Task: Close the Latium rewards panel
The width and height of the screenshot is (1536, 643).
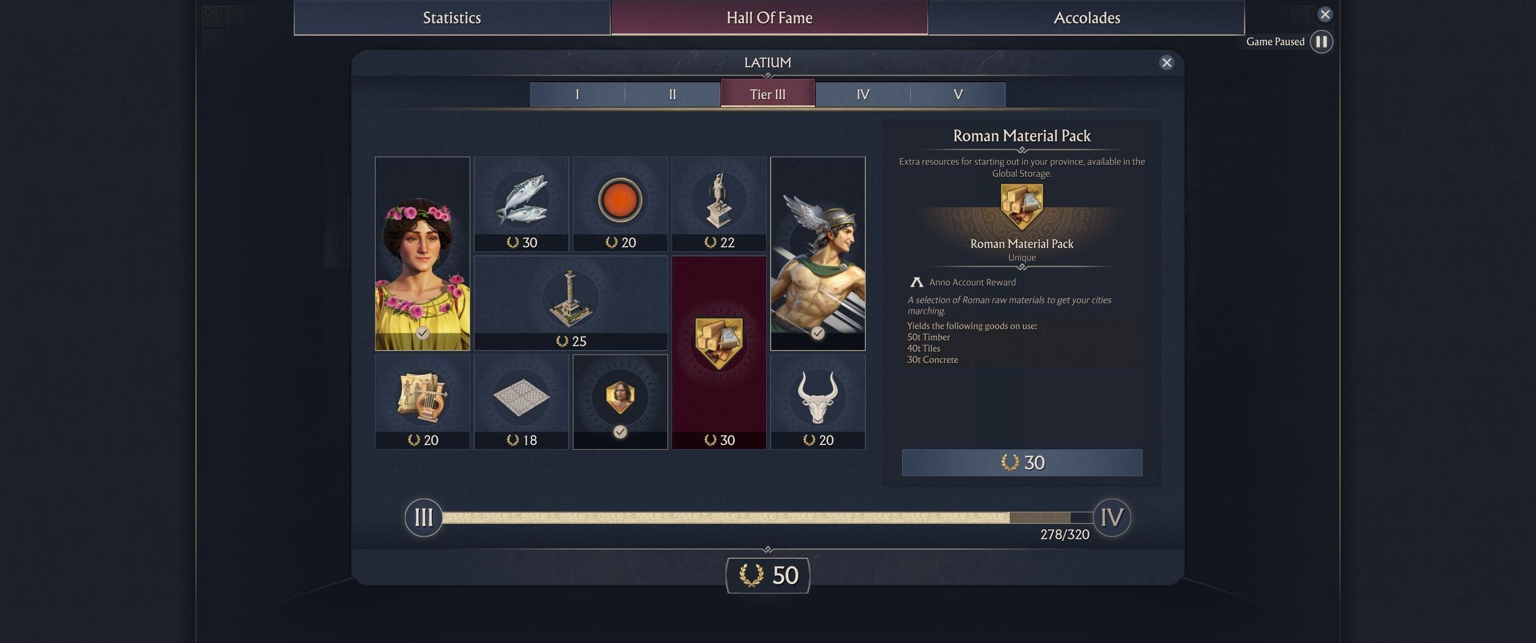Action: point(1166,63)
